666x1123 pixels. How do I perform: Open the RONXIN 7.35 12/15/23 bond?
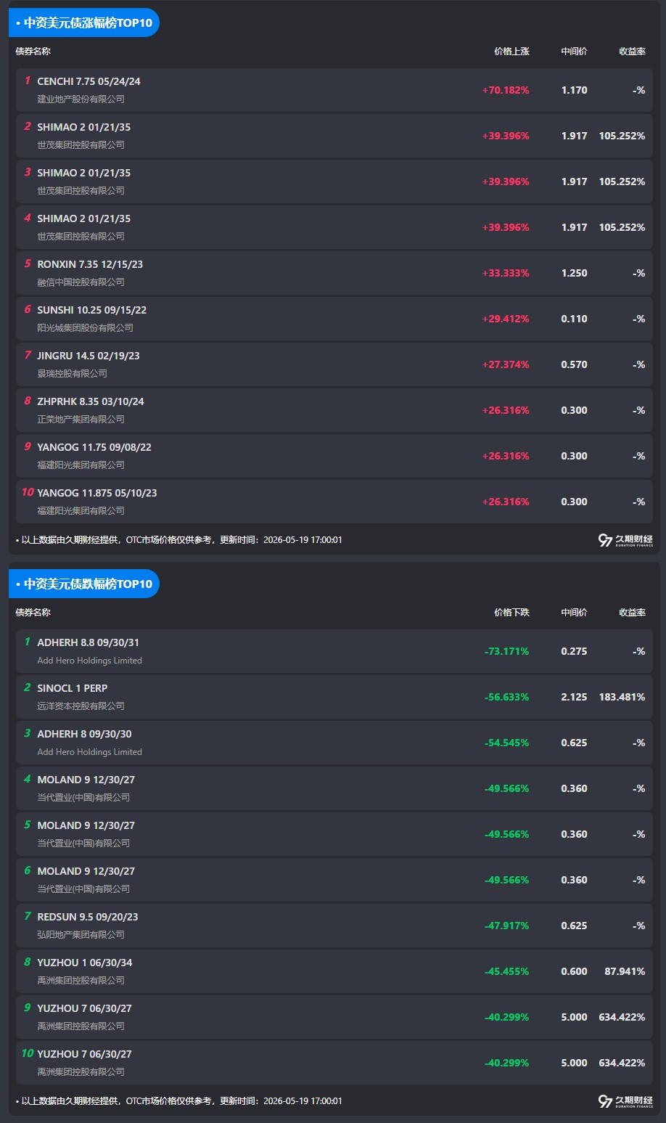tap(334, 273)
